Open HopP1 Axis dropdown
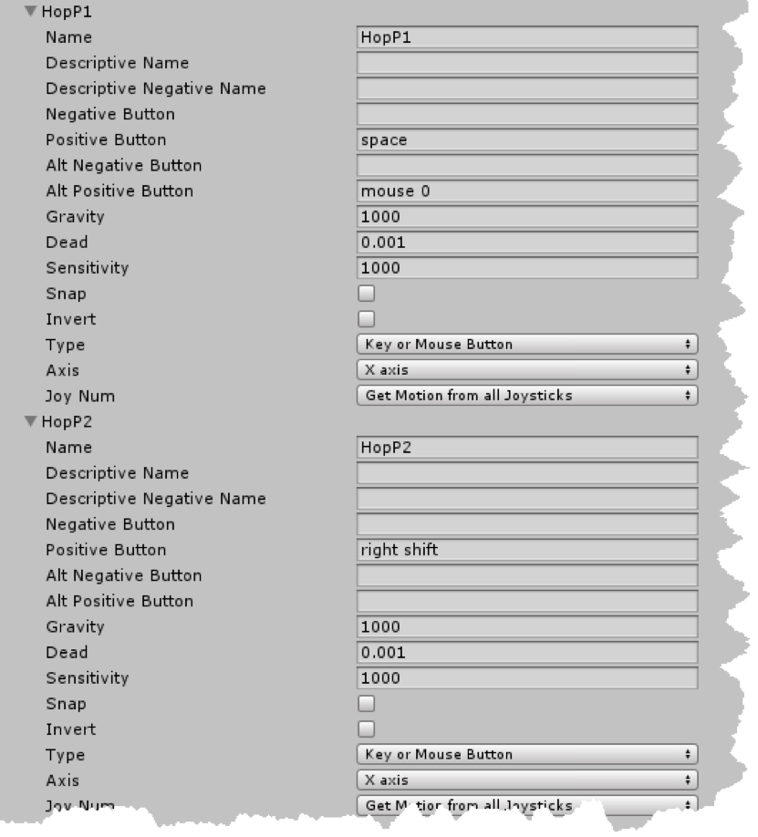758x837 pixels. [x=527, y=370]
